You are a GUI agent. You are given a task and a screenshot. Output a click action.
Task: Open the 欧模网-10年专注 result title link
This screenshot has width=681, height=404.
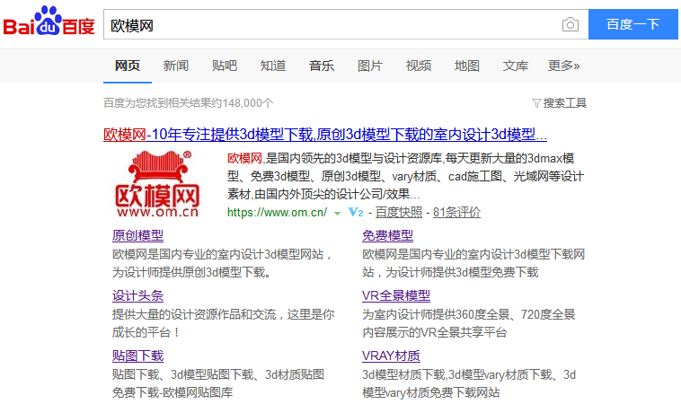(x=325, y=135)
